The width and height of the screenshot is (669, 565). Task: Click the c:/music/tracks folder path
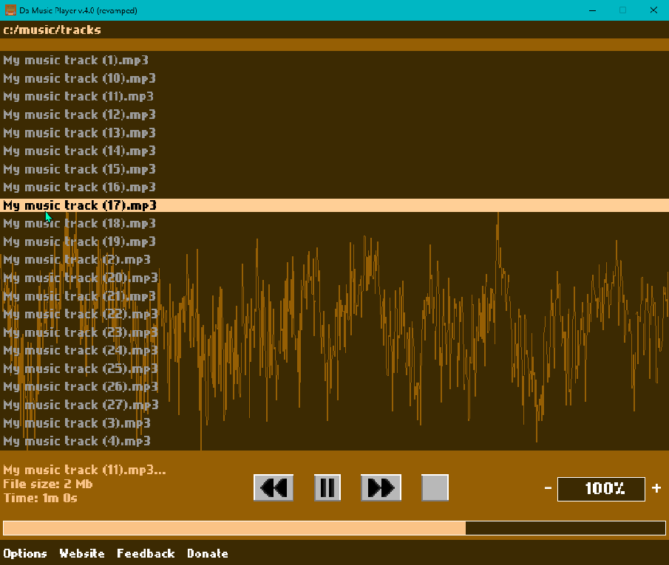[x=52, y=30]
